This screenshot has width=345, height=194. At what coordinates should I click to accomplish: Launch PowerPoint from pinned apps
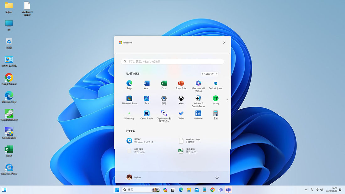pos(181,83)
